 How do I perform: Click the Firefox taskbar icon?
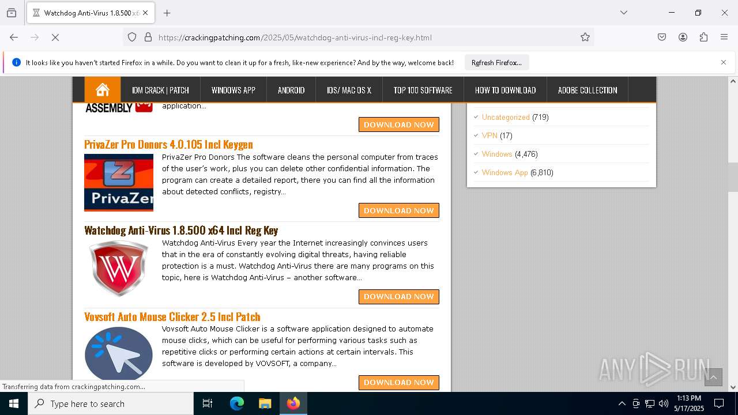[293, 403]
